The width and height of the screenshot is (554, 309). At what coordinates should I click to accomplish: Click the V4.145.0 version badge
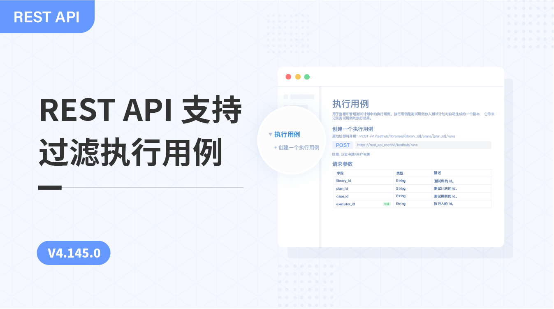tap(74, 253)
